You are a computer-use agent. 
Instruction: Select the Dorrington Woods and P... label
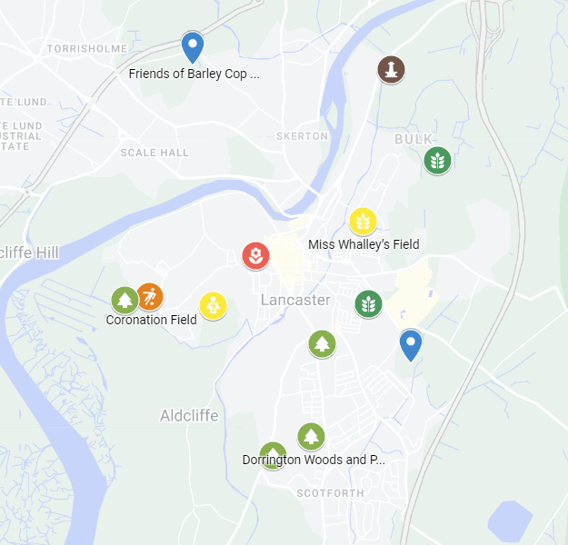pos(314,460)
